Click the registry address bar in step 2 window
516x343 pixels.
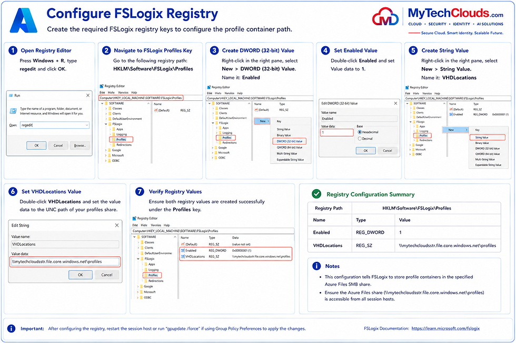(151, 98)
